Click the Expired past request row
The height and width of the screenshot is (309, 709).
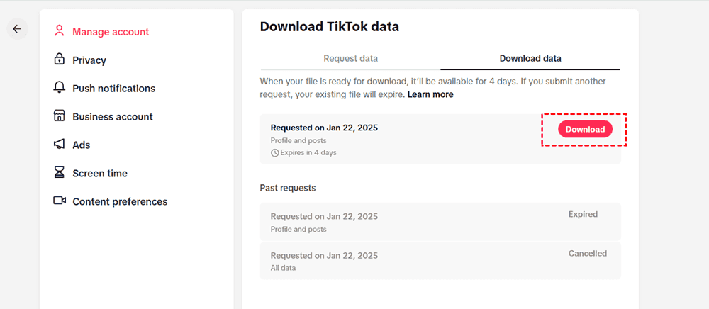440,222
